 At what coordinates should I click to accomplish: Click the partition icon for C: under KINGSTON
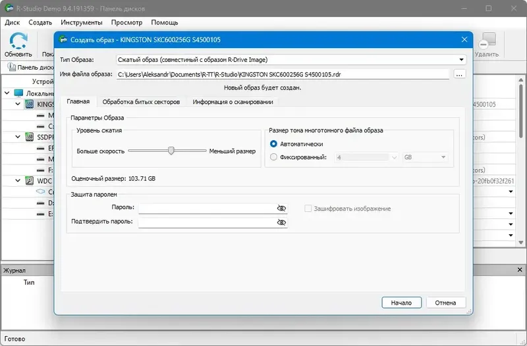point(41,126)
